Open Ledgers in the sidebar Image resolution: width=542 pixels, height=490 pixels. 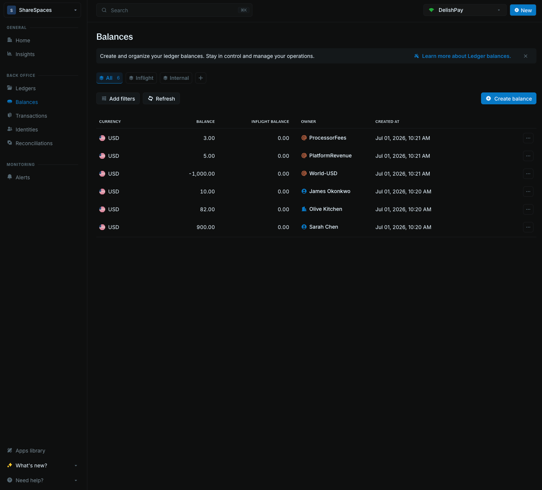tap(26, 88)
